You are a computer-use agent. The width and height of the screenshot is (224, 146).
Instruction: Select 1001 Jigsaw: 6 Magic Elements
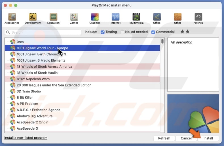82,60
